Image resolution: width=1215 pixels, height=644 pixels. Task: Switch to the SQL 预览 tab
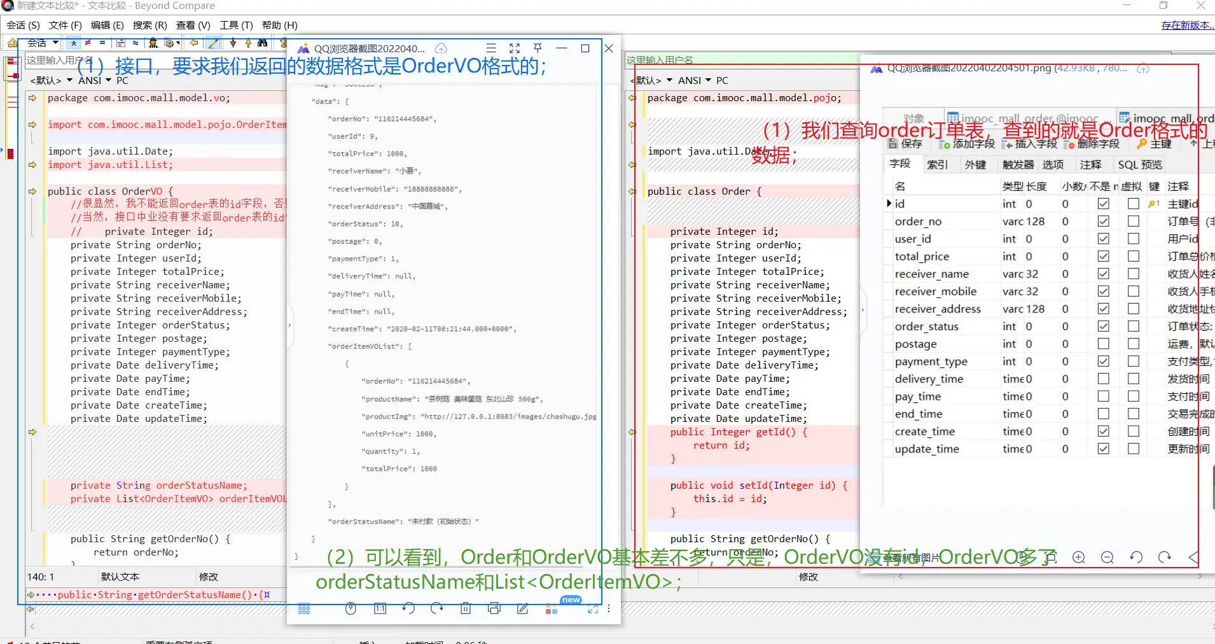(1140, 165)
